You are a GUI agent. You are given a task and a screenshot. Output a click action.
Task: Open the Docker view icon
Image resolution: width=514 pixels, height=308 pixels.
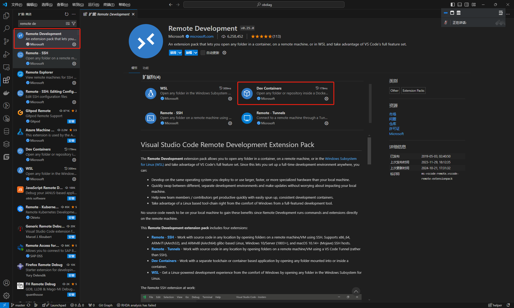(6, 93)
